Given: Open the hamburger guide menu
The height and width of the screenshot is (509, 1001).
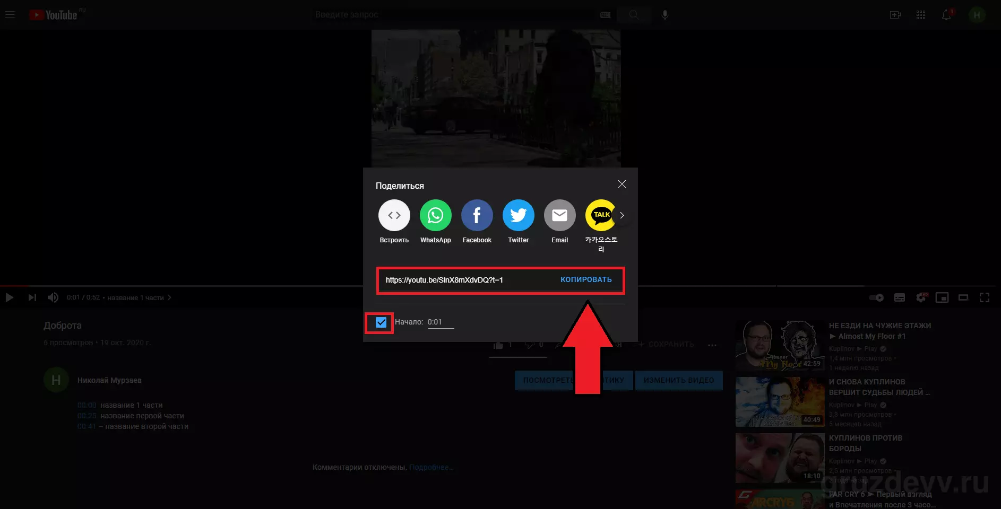Looking at the screenshot, I should [x=10, y=15].
